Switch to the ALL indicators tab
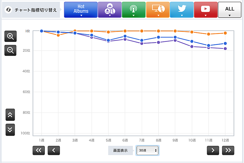The image size is (244, 163). [230, 10]
